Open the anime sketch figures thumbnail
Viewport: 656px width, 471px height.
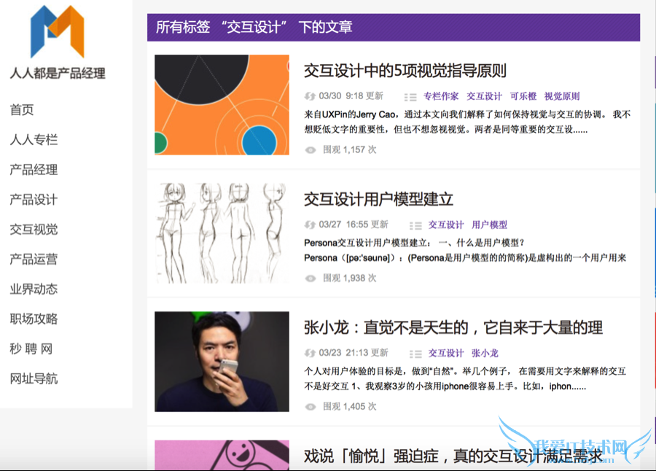(222, 233)
